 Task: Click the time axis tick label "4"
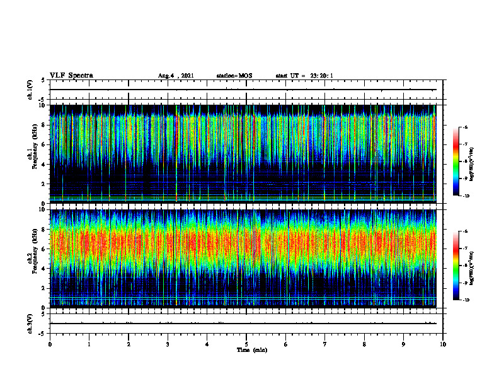pyautogui.click(x=207, y=344)
